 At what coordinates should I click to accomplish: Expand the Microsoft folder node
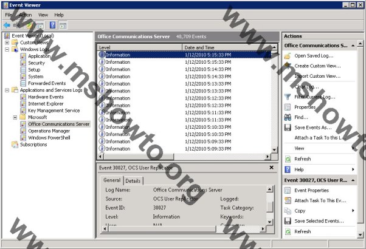click(15, 117)
